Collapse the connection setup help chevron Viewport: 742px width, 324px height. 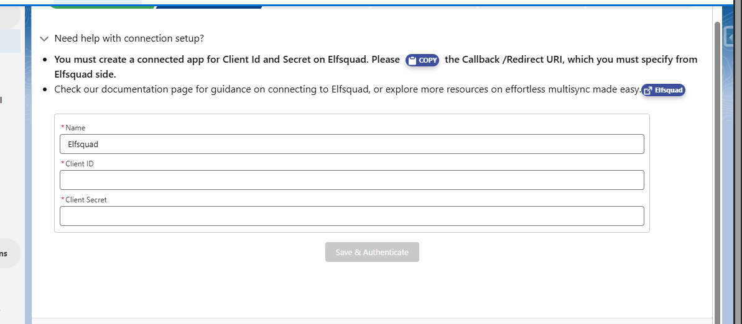[x=44, y=38]
